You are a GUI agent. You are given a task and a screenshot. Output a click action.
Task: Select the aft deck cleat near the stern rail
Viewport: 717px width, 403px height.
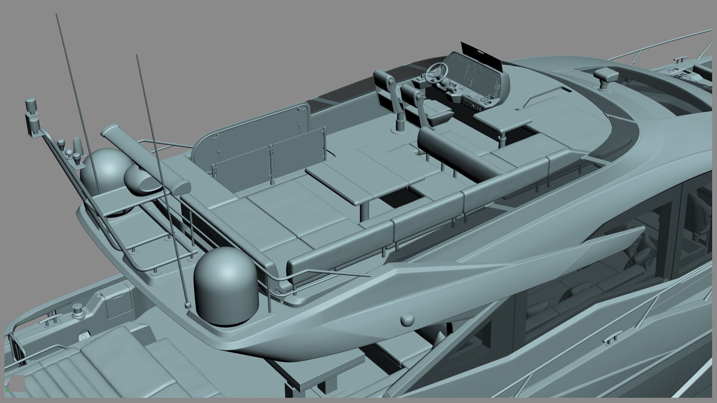coord(50,319)
